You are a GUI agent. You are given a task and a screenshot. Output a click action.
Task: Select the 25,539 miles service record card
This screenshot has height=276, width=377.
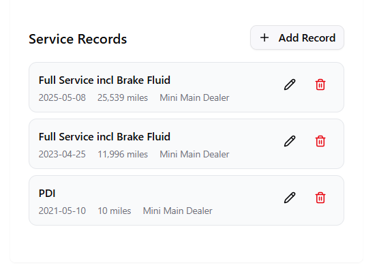tap(186, 87)
